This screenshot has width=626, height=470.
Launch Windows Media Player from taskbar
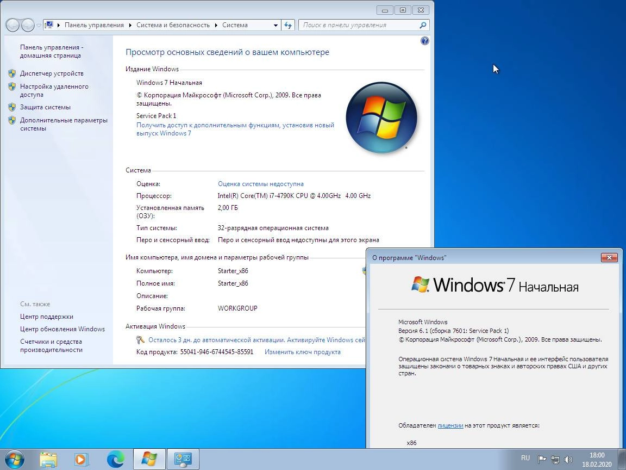(80, 459)
